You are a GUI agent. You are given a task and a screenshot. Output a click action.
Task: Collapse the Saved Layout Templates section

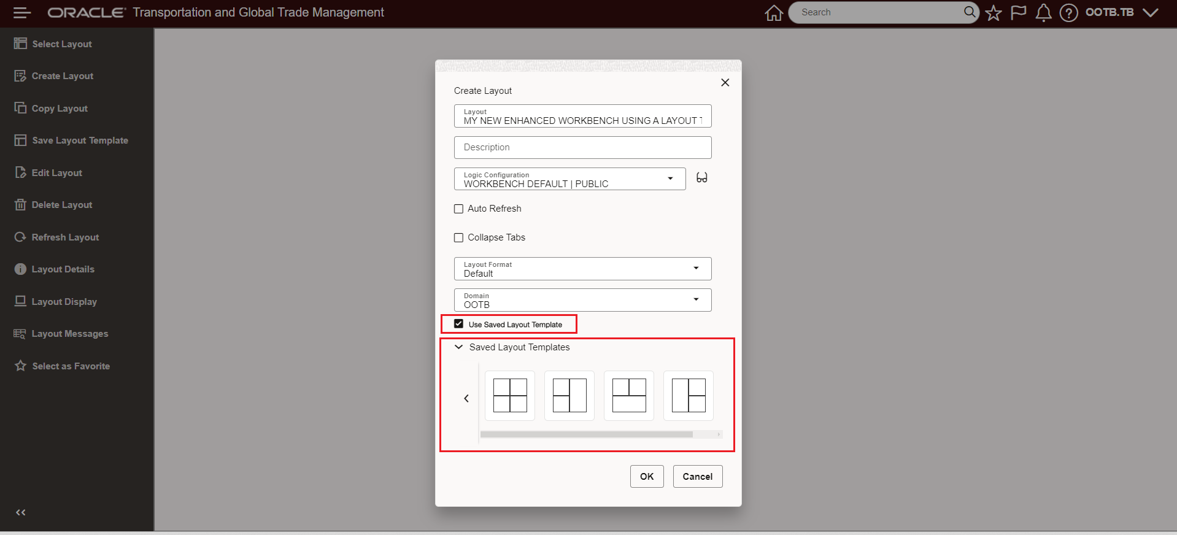pos(458,347)
